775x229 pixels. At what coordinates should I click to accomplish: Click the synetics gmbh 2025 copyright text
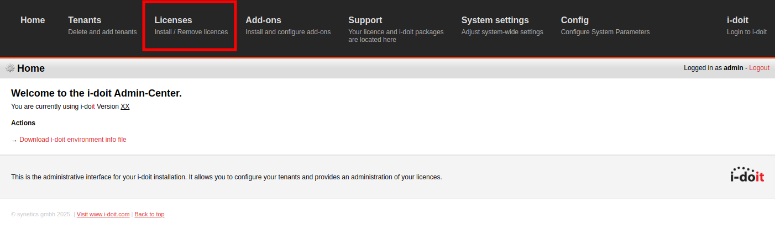click(41, 214)
